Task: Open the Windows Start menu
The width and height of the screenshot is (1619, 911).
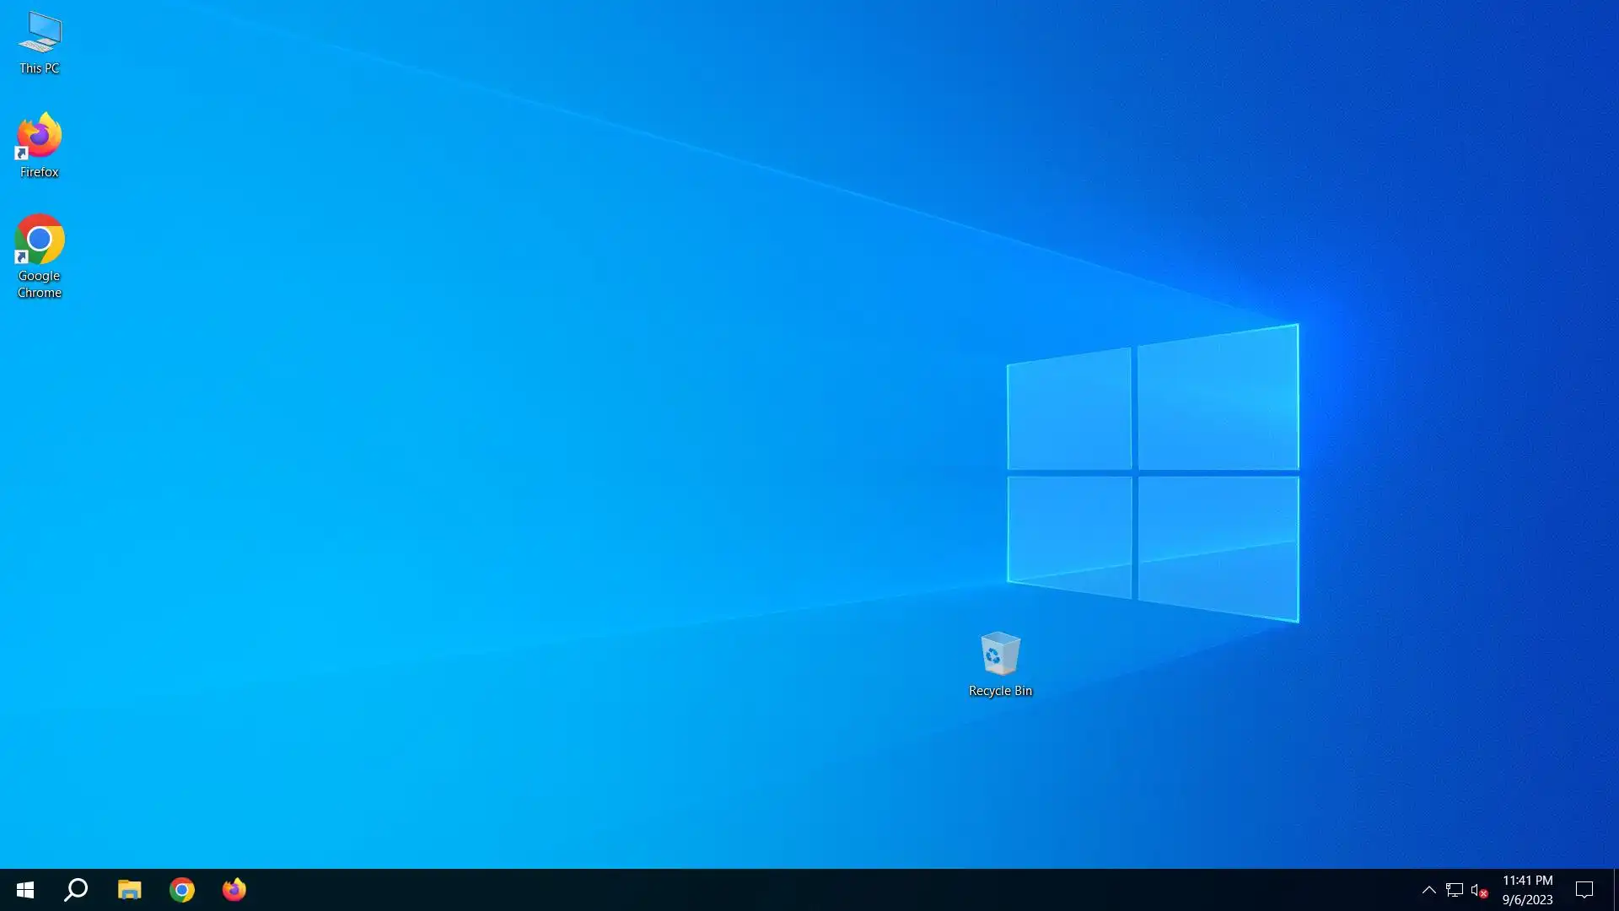Action: pyautogui.click(x=25, y=890)
